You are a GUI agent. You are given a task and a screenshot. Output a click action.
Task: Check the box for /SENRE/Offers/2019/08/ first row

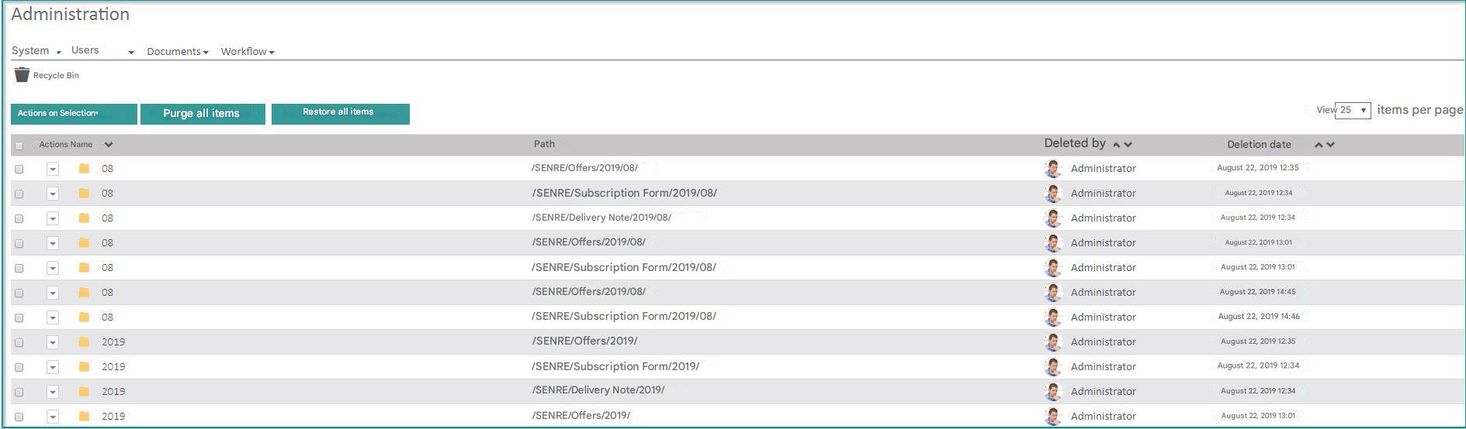[19, 169]
